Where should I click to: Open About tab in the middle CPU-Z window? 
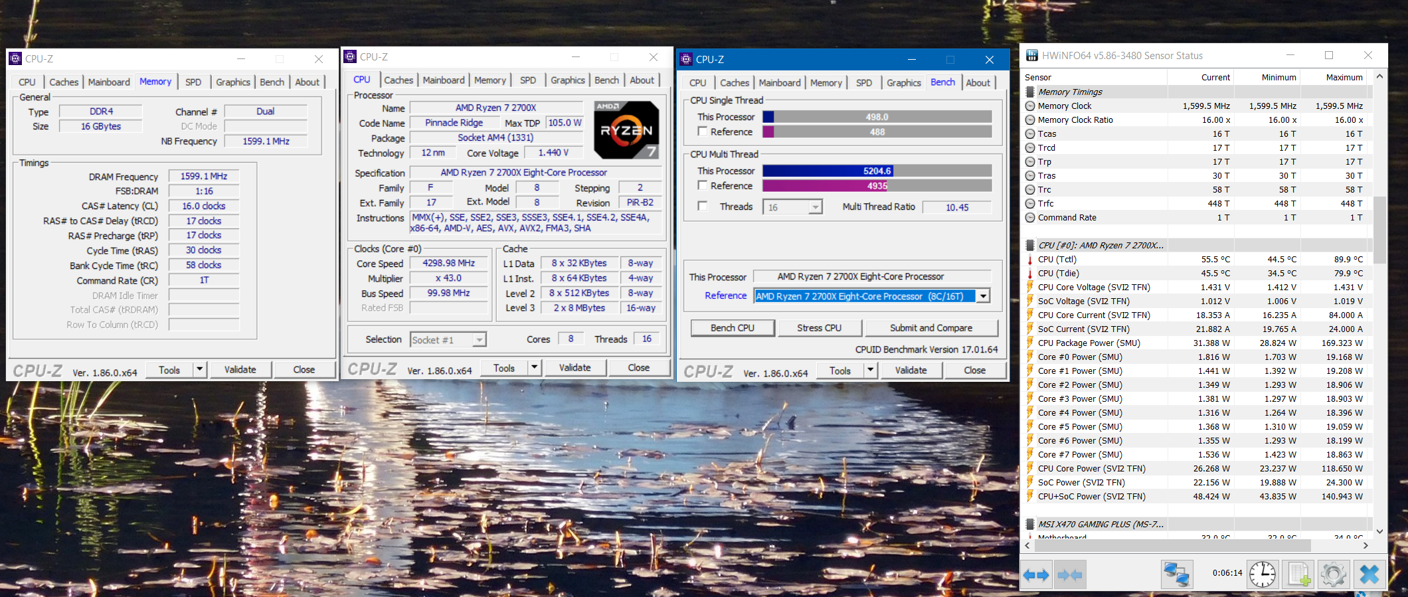(x=642, y=80)
